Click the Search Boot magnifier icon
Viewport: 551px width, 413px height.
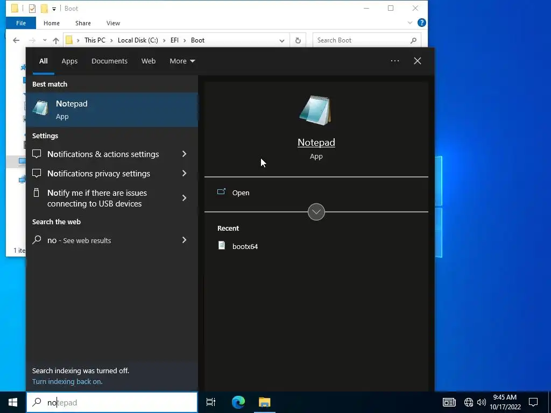(x=413, y=40)
